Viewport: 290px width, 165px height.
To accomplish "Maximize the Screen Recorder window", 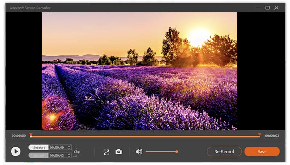I will (x=268, y=8).
